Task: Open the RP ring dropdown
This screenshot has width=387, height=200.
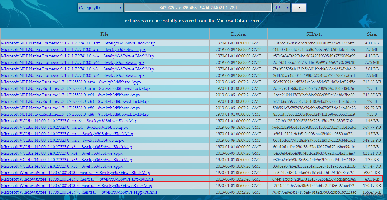Action: [x=282, y=8]
